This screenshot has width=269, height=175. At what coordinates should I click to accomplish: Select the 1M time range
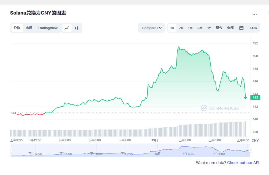pyautogui.click(x=190, y=28)
